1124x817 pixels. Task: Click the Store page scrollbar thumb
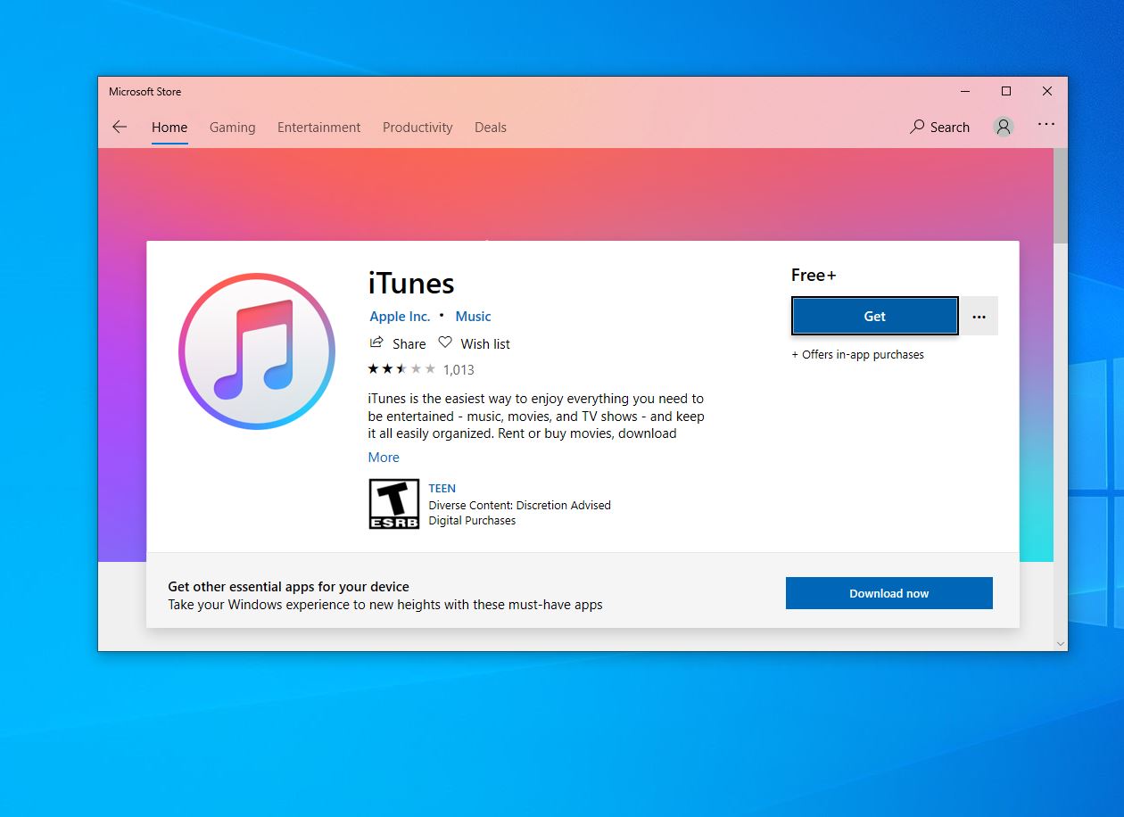point(1060,195)
